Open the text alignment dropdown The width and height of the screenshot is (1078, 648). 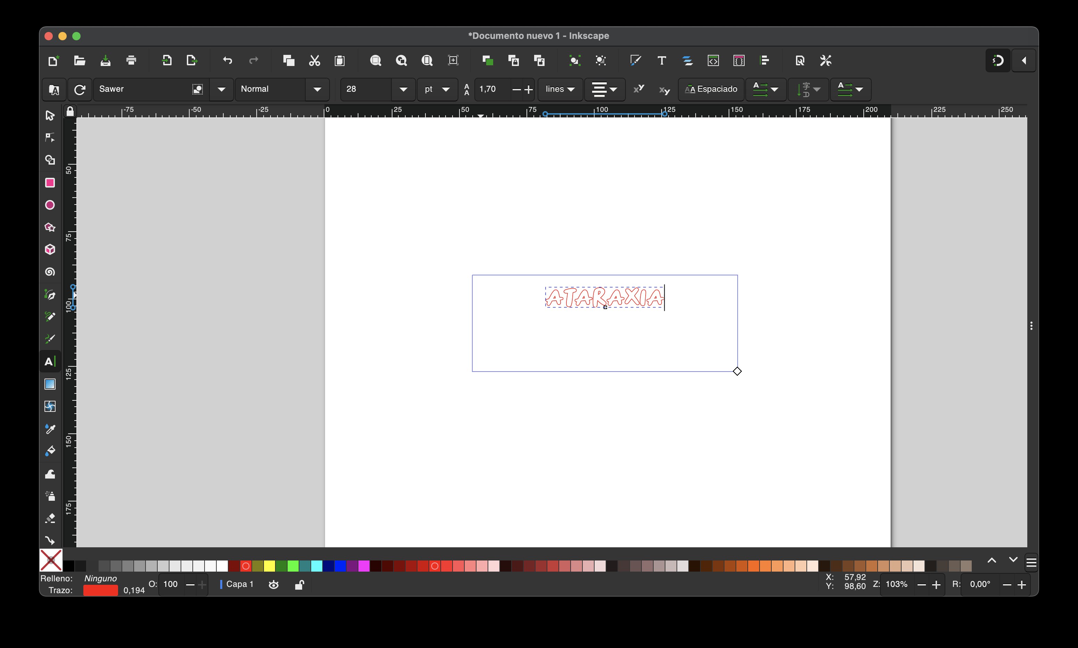(605, 89)
